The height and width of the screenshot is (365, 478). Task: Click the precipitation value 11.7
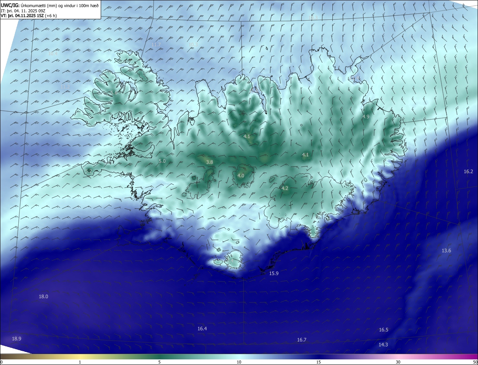(x=156, y=45)
